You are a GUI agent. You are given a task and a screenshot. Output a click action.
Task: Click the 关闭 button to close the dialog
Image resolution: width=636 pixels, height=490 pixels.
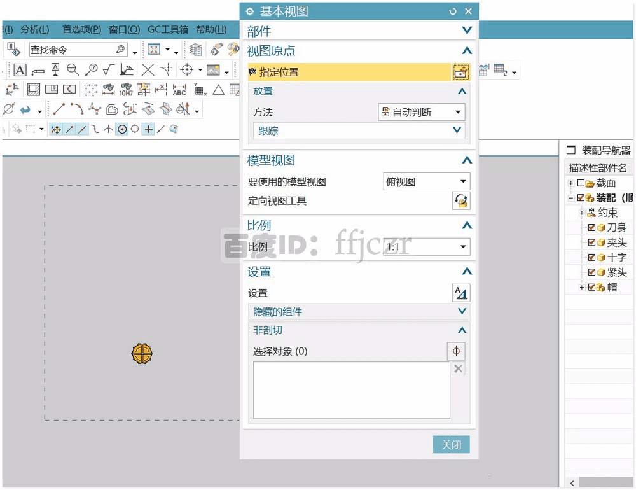451,444
